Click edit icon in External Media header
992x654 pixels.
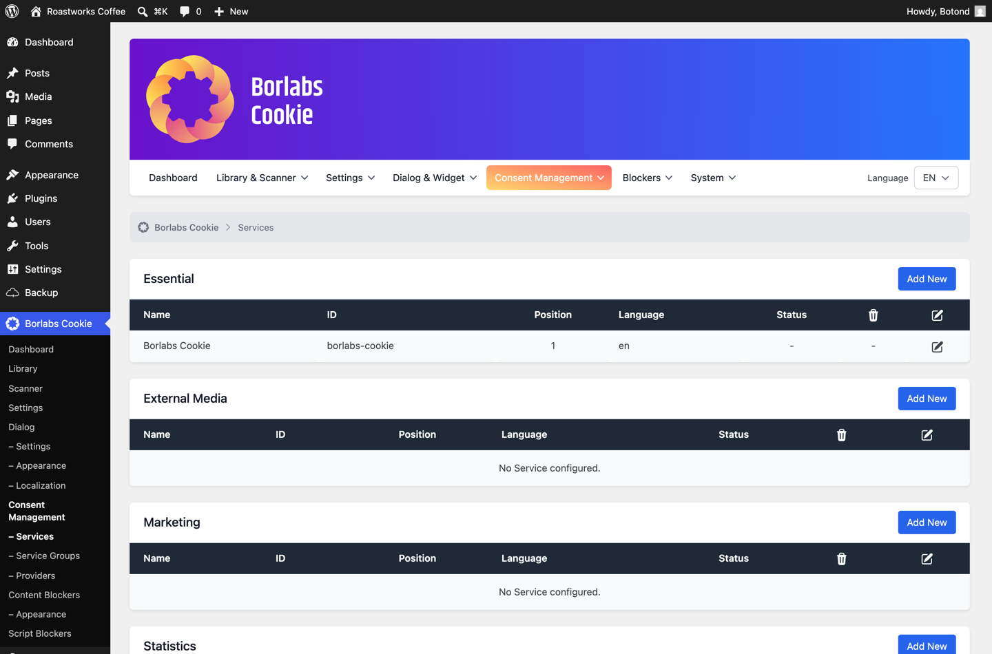pyautogui.click(x=927, y=434)
